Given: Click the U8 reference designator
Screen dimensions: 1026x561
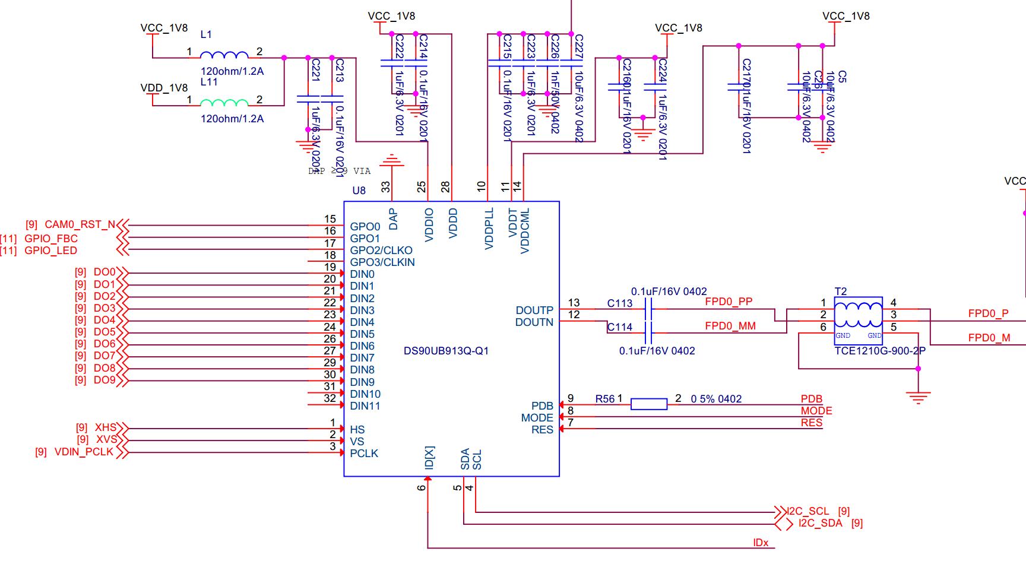Looking at the screenshot, I should 359,191.
